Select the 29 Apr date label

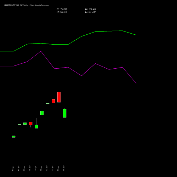(58, 169)
